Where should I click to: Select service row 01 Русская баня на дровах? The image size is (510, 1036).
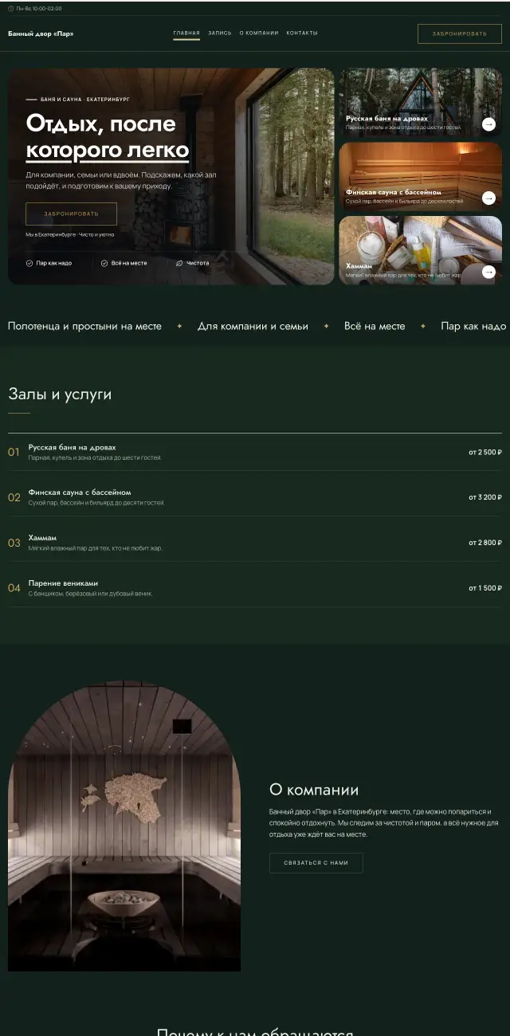pyautogui.click(x=255, y=452)
